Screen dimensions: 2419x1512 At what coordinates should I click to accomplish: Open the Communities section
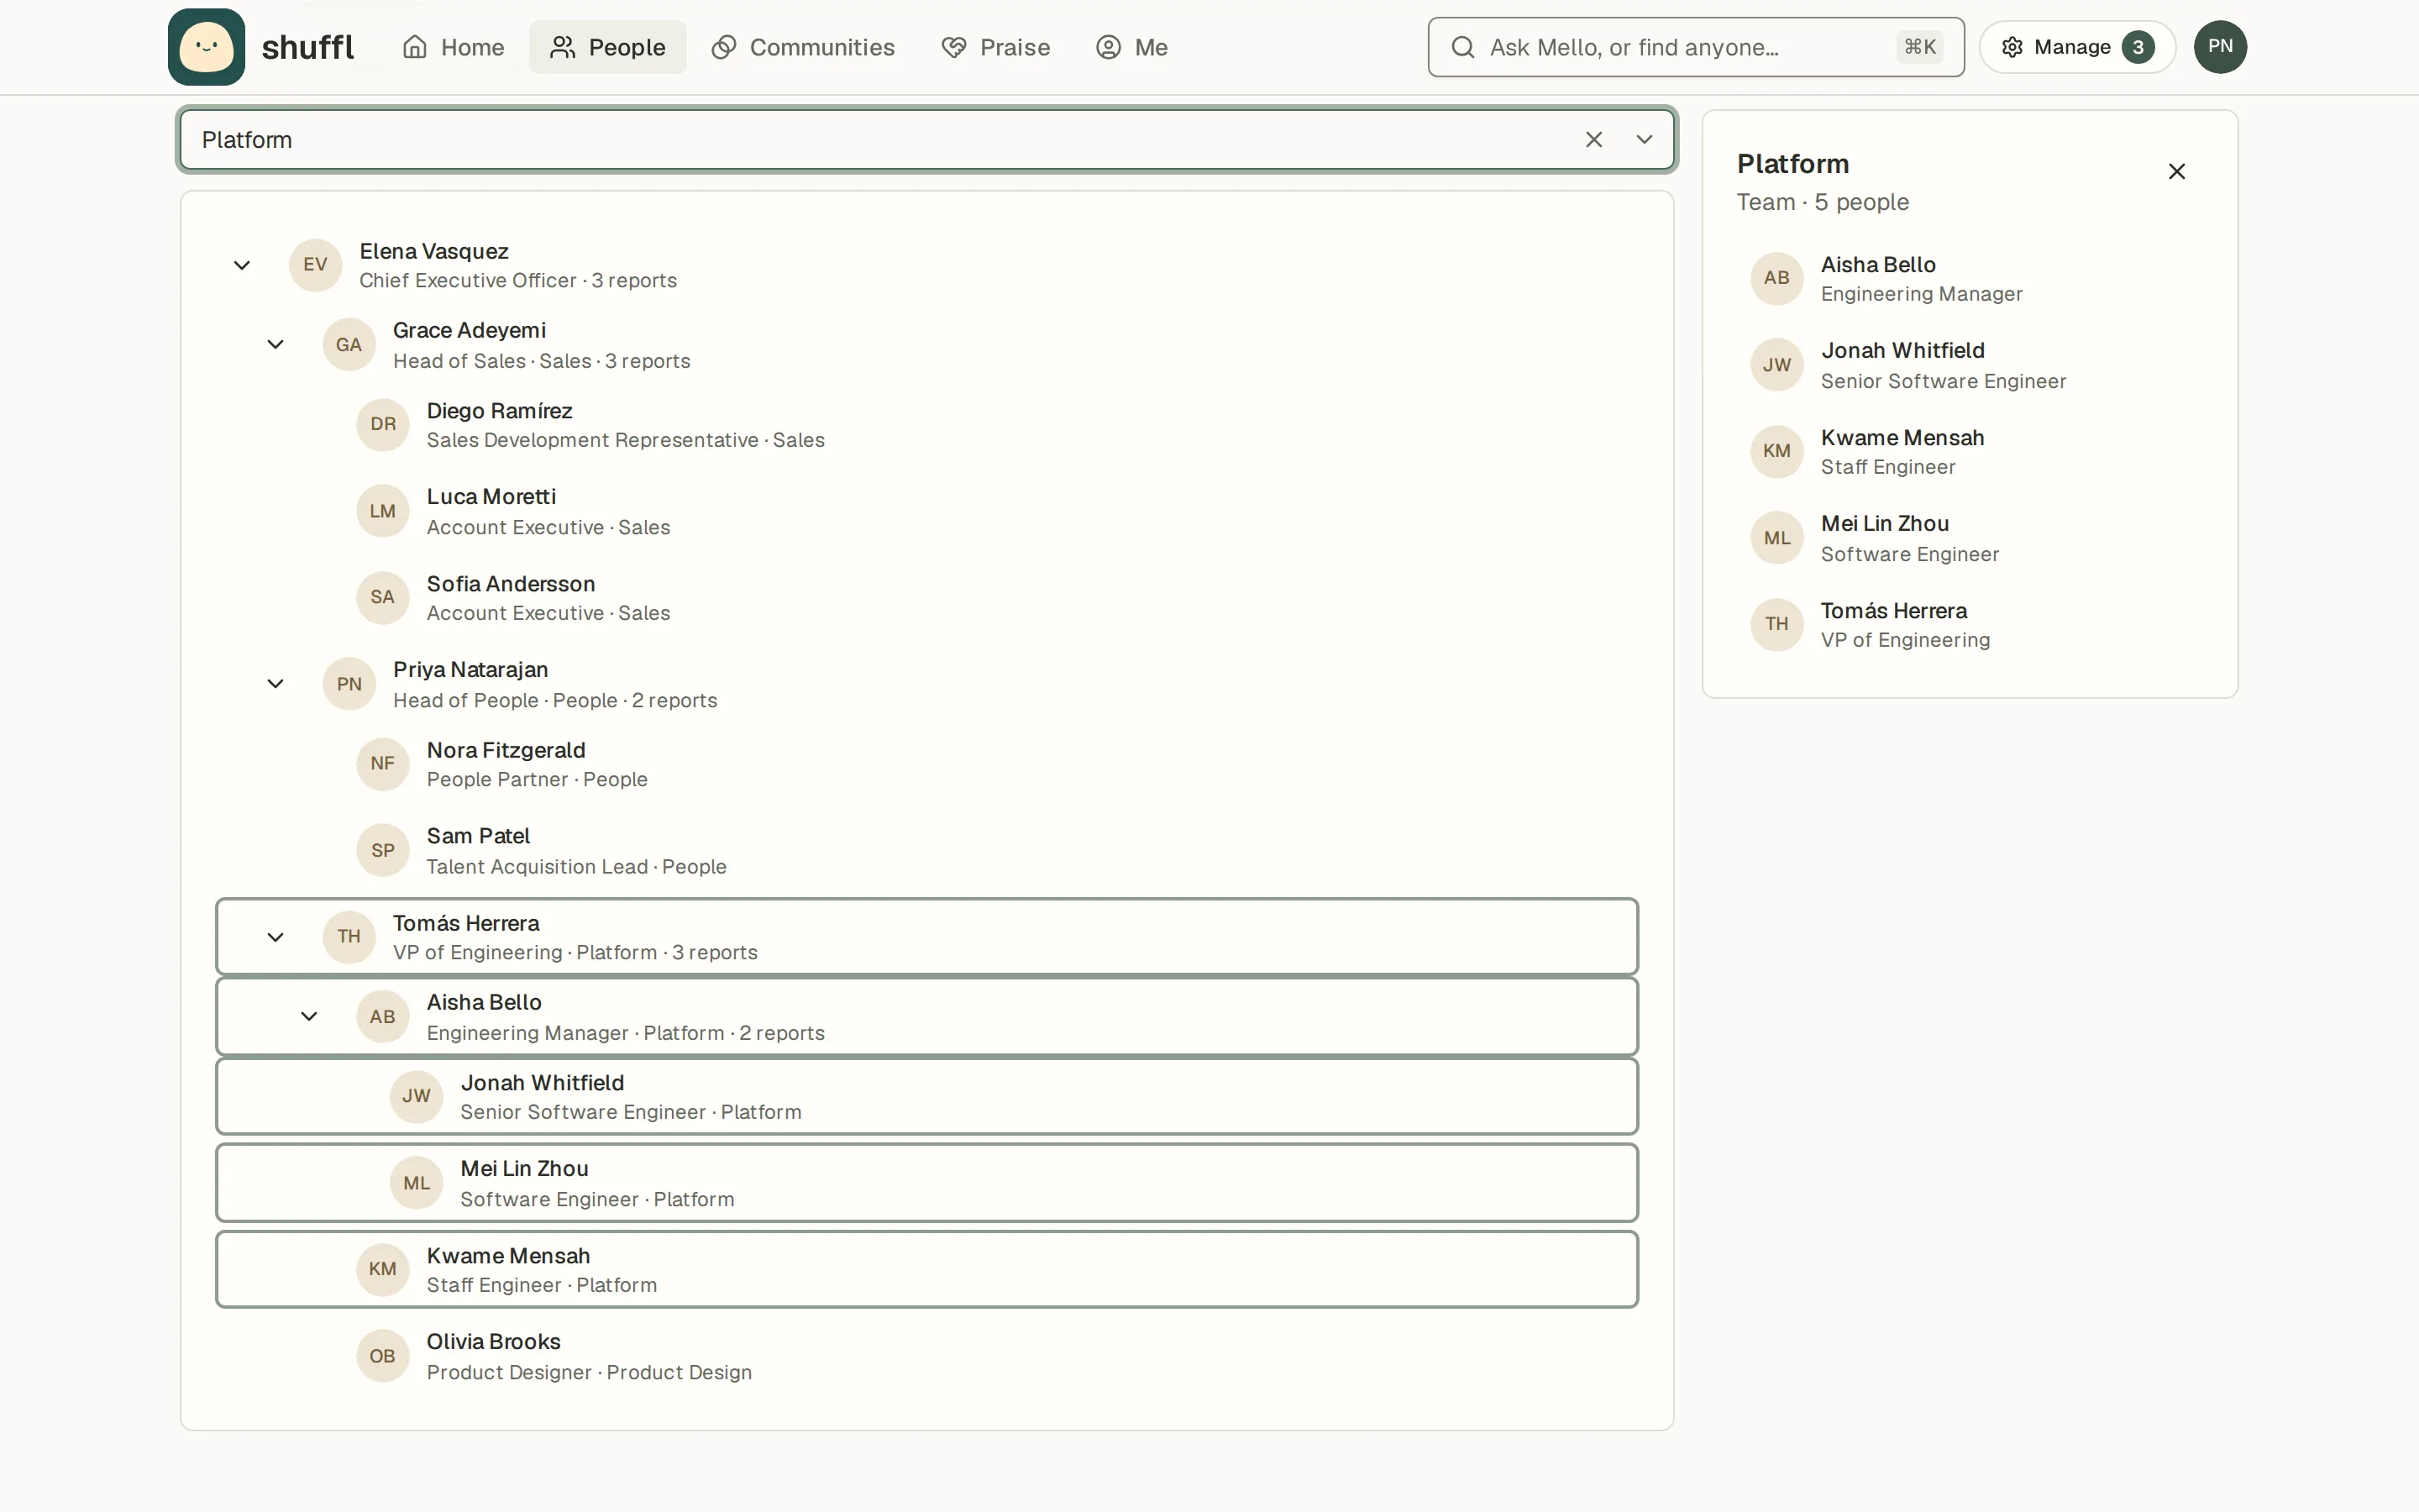click(803, 47)
